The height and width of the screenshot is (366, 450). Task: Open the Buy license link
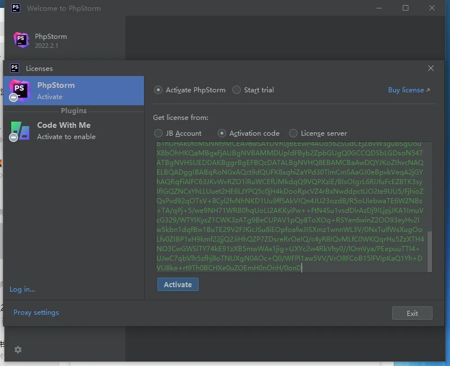click(409, 90)
